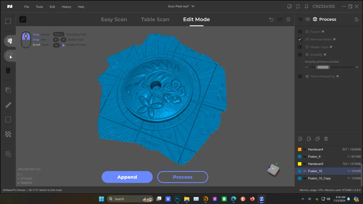The height and width of the screenshot is (204, 363).
Task: Click the undo arrow in top bar
Action: coord(271,20)
